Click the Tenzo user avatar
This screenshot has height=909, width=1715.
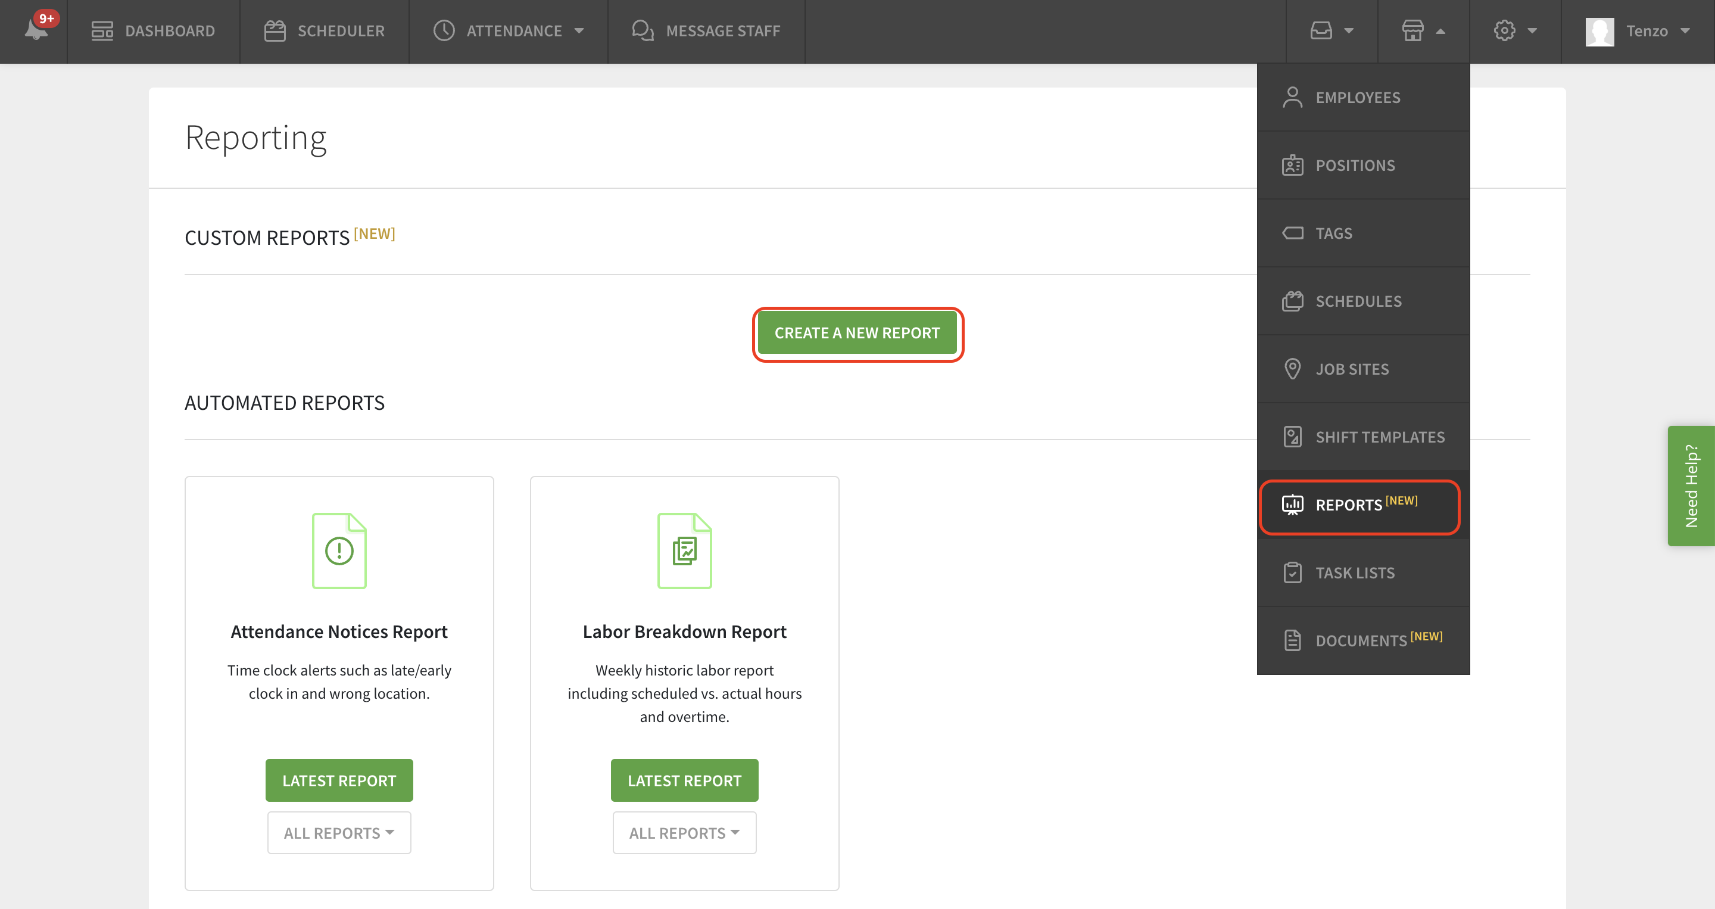[1601, 32]
